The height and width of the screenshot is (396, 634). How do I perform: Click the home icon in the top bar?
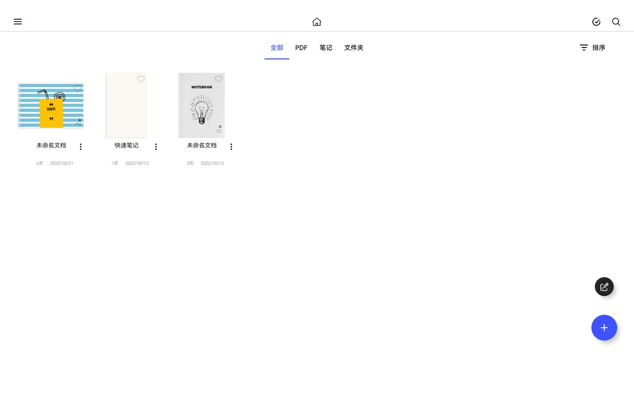[316, 22]
